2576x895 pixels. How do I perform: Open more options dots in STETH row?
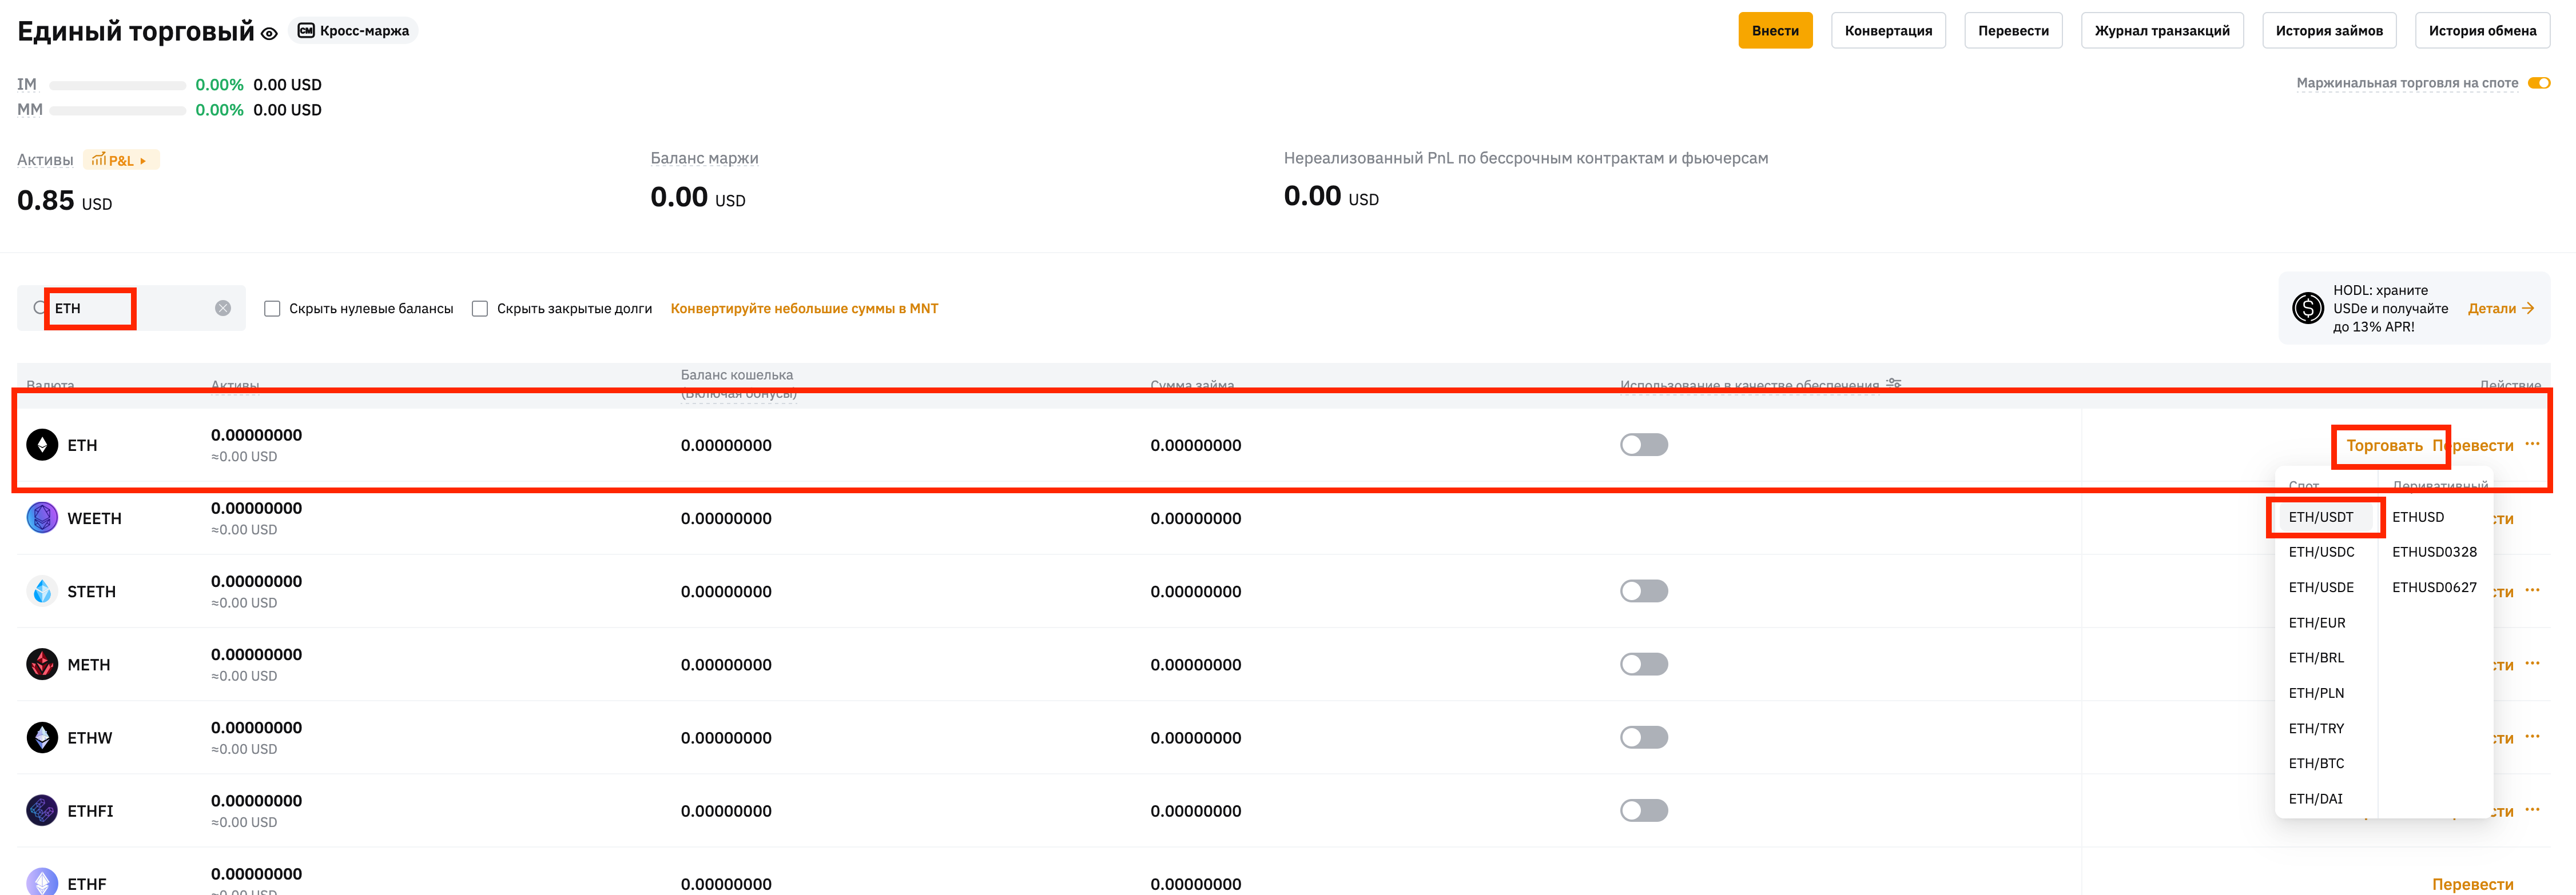pyautogui.click(x=2532, y=589)
